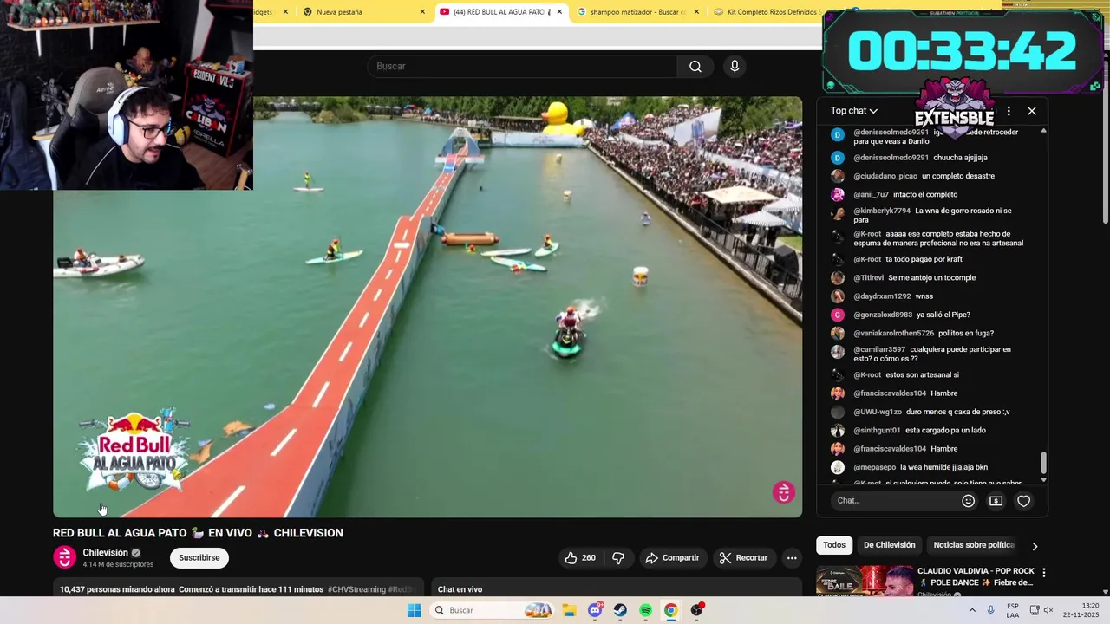This screenshot has width=1110, height=624.
Task: Send heart reaction in live chat
Action: click(x=1024, y=501)
